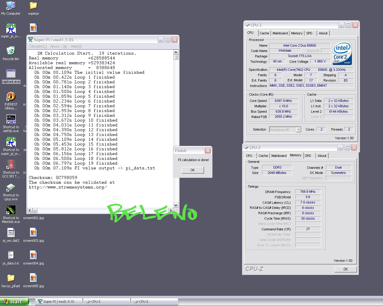Switch to SPD tab in upper CPU-Z
Screen dimensions: 383x306
(309, 33)
